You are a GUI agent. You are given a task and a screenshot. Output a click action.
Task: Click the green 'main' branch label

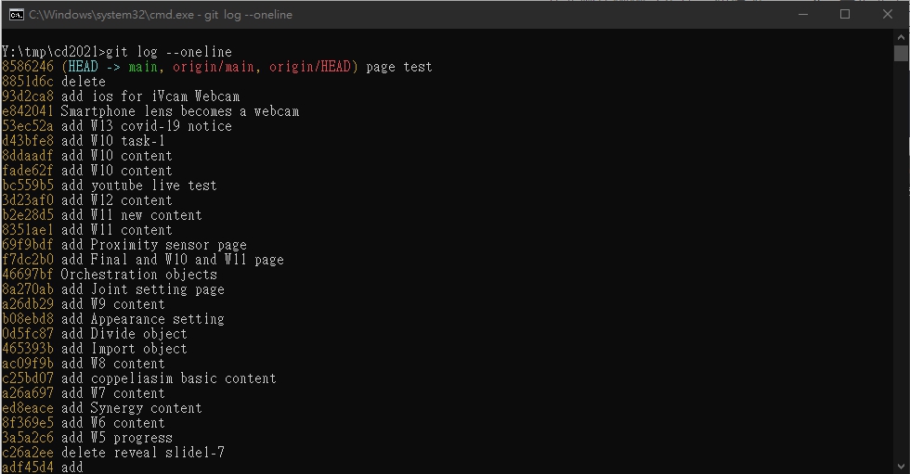click(x=143, y=67)
